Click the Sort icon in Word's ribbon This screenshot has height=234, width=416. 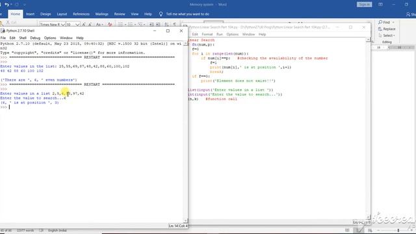[166, 25]
